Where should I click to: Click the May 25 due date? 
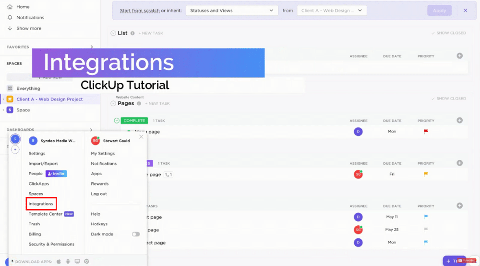tap(392, 229)
